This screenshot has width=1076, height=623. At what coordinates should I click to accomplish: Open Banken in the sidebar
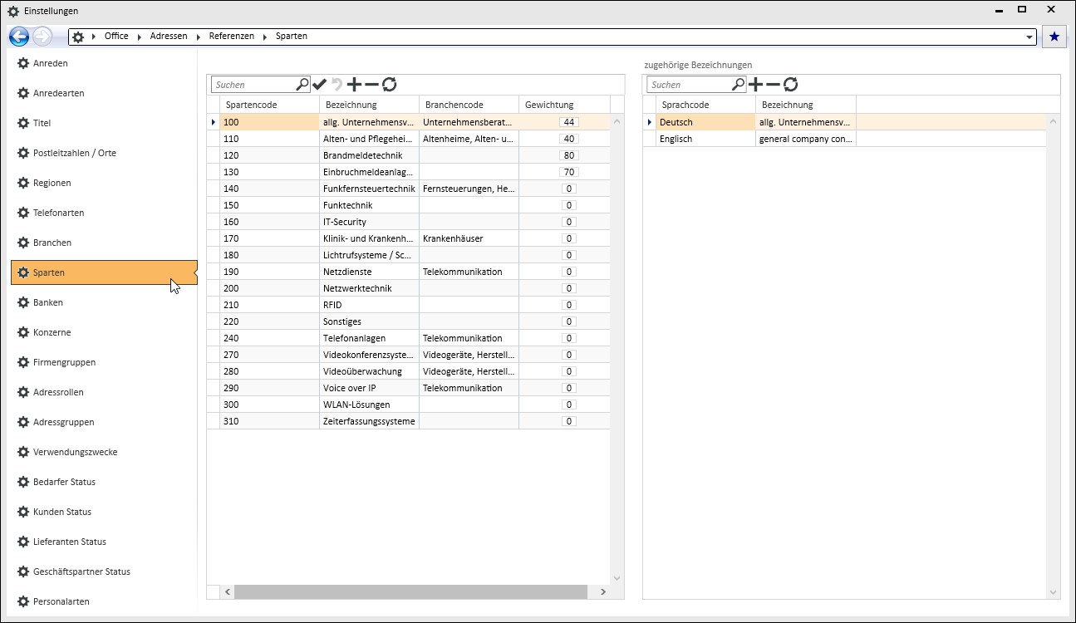pos(104,302)
